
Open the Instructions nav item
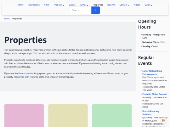[34, 5]
